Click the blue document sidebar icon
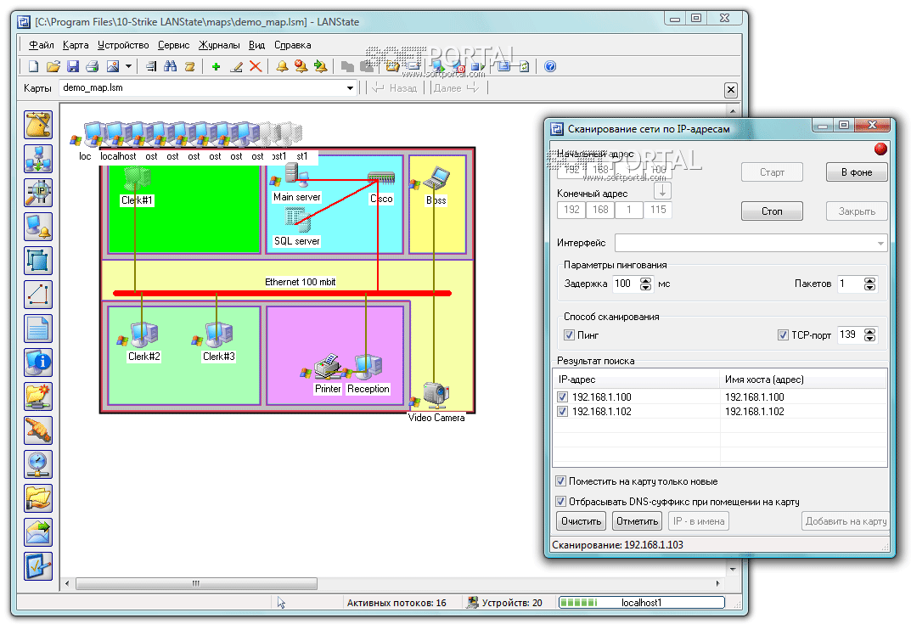Viewport: 911px width, 624px height. [x=38, y=329]
